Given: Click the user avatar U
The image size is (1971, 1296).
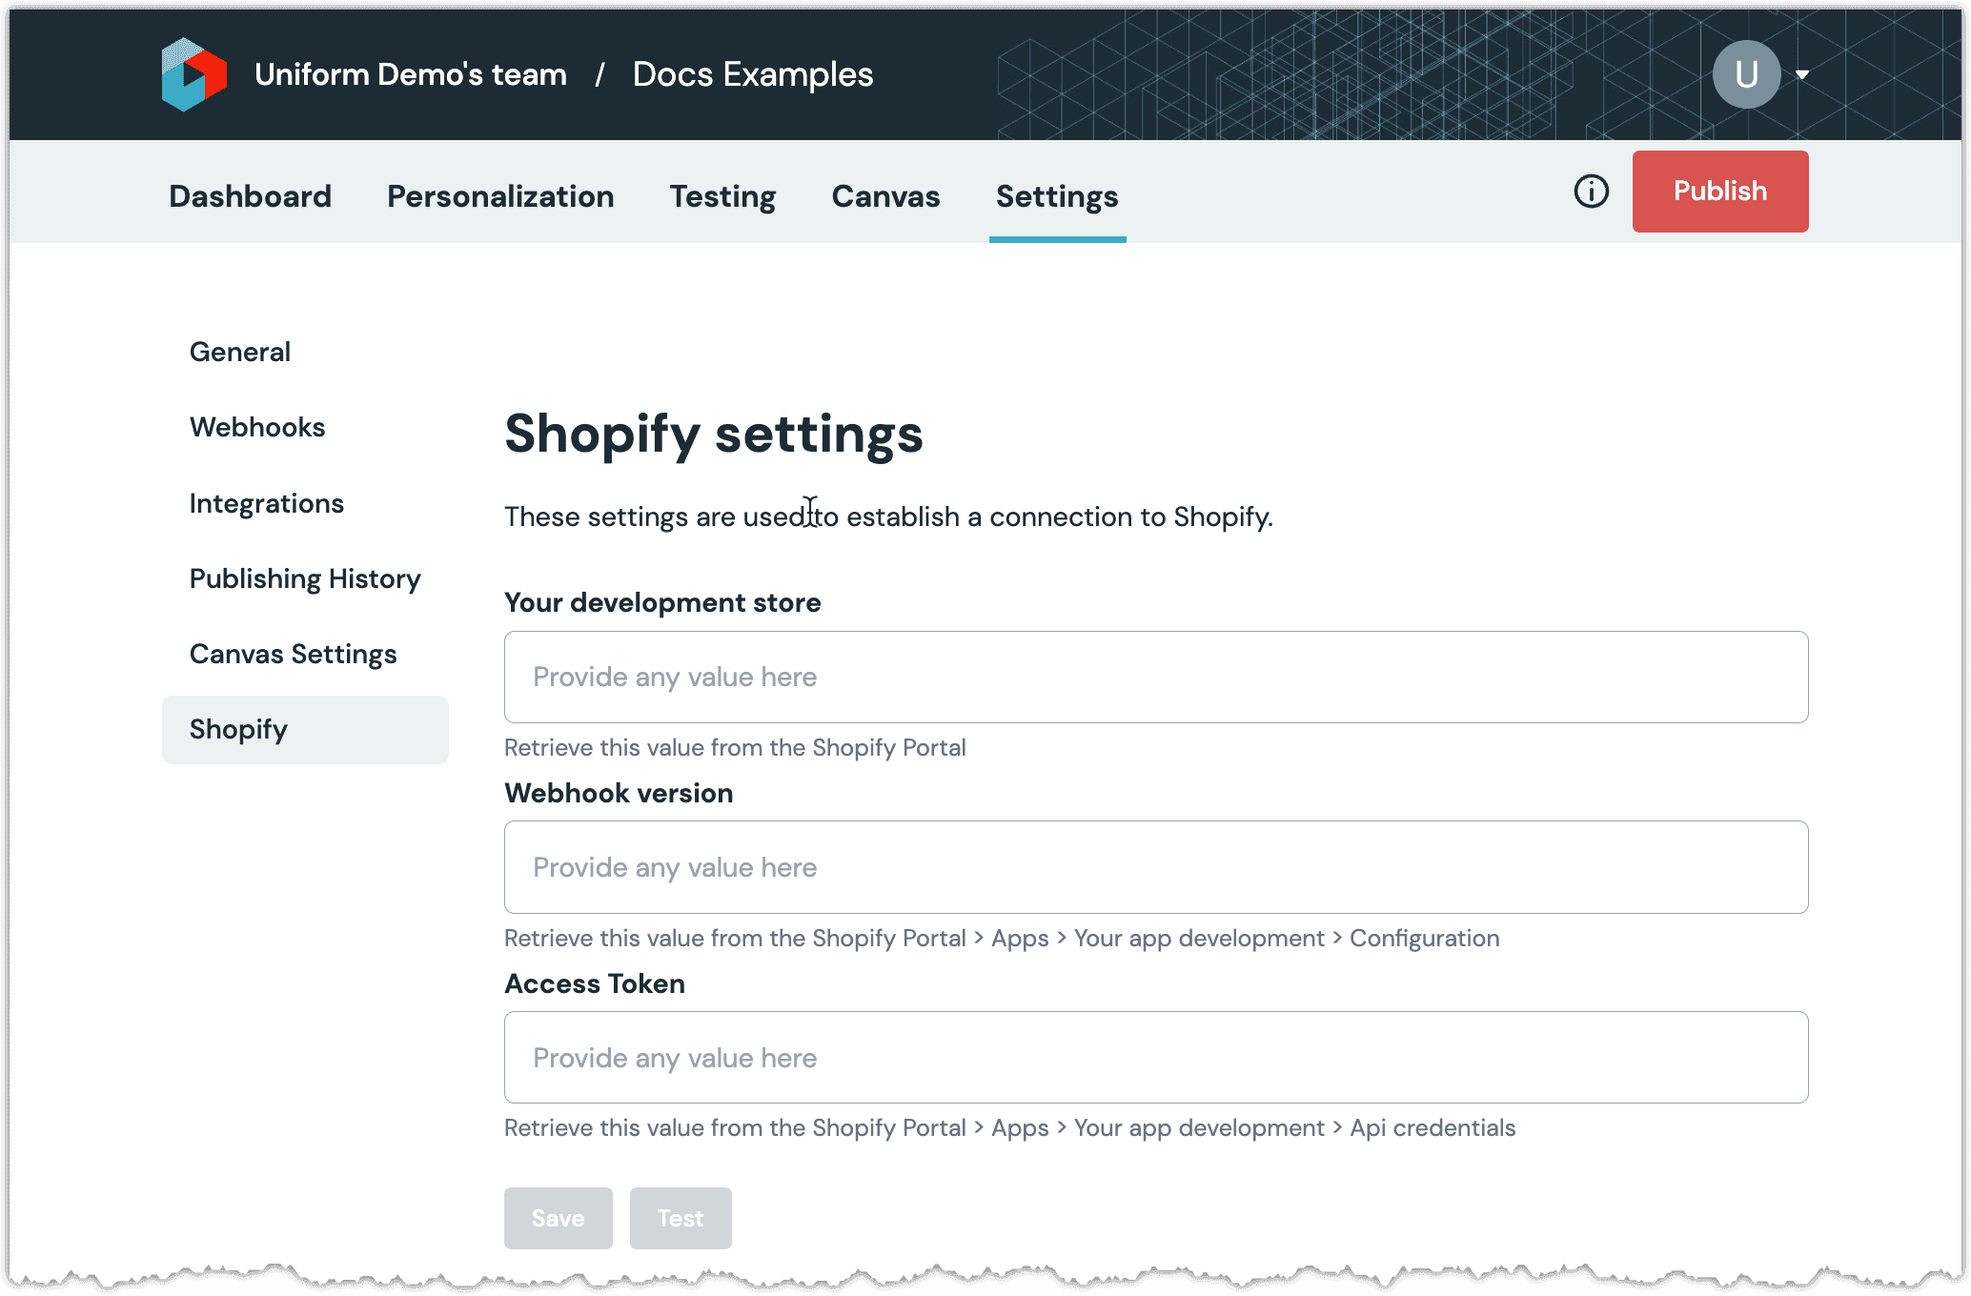Looking at the screenshot, I should pos(1746,74).
